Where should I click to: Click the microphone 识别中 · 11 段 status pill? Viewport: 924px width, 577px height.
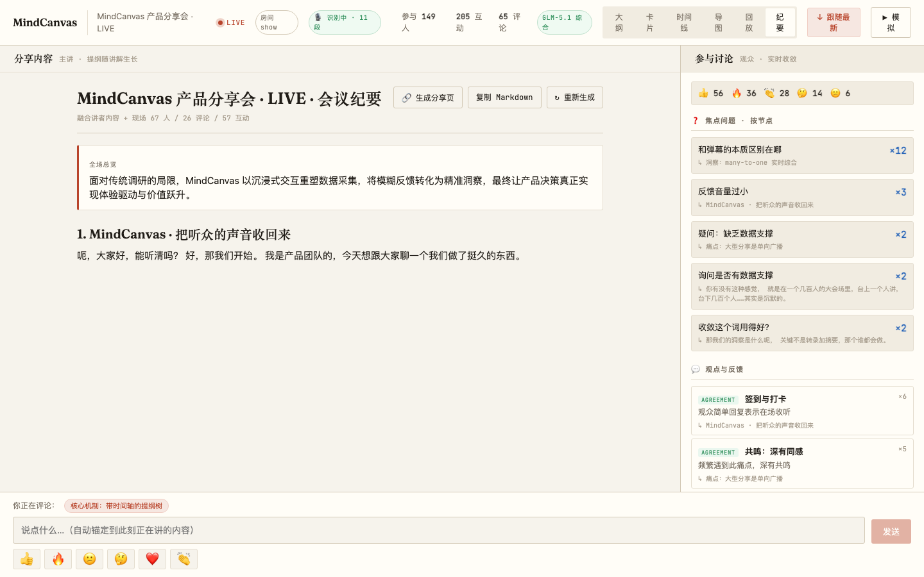345,22
